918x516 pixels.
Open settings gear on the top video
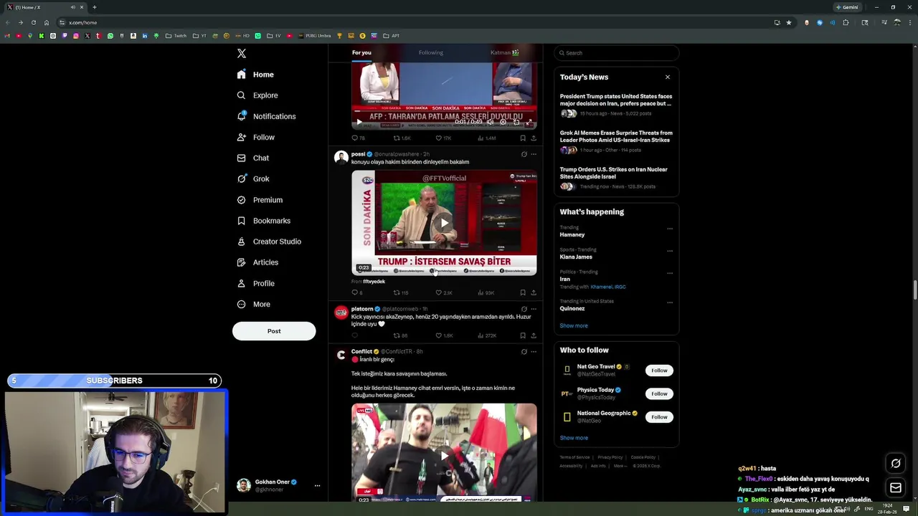coord(503,122)
